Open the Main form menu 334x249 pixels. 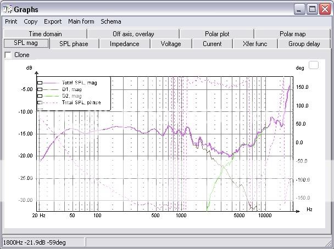click(x=81, y=21)
